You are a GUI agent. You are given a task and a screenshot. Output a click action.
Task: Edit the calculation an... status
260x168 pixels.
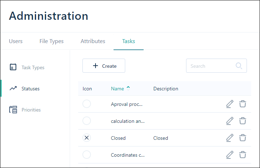230,121
